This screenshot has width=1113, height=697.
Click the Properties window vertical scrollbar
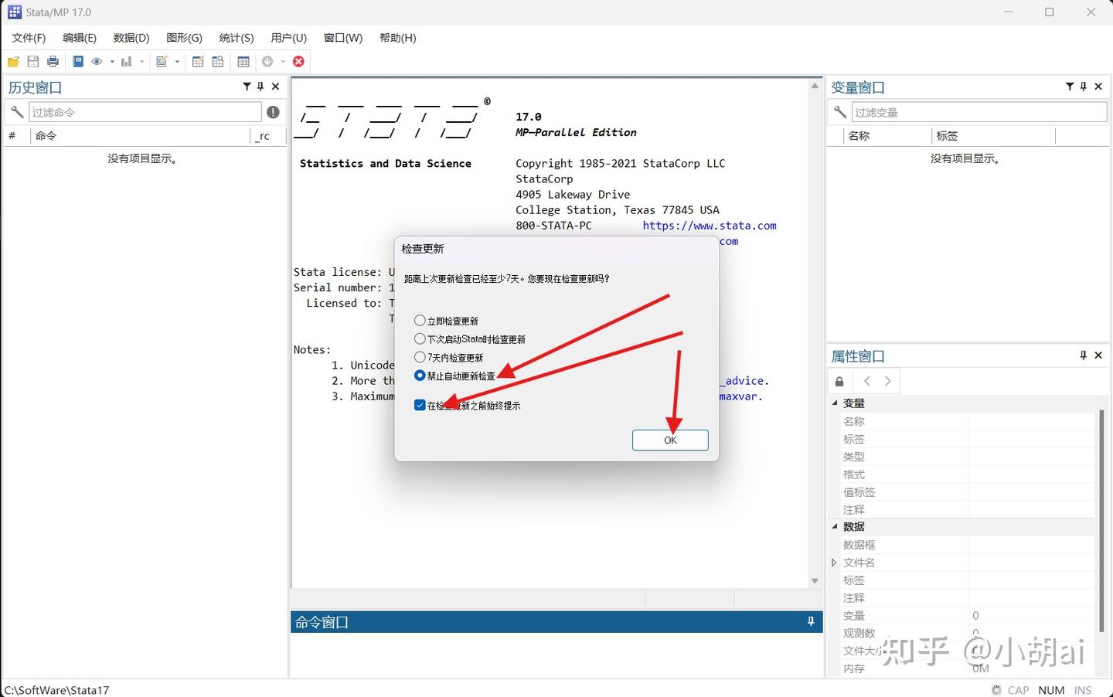click(x=1102, y=519)
